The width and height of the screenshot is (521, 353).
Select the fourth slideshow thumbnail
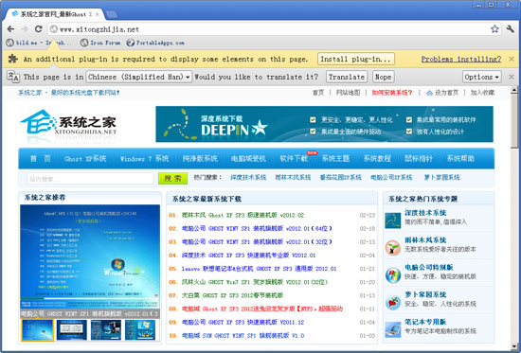pos(140,330)
